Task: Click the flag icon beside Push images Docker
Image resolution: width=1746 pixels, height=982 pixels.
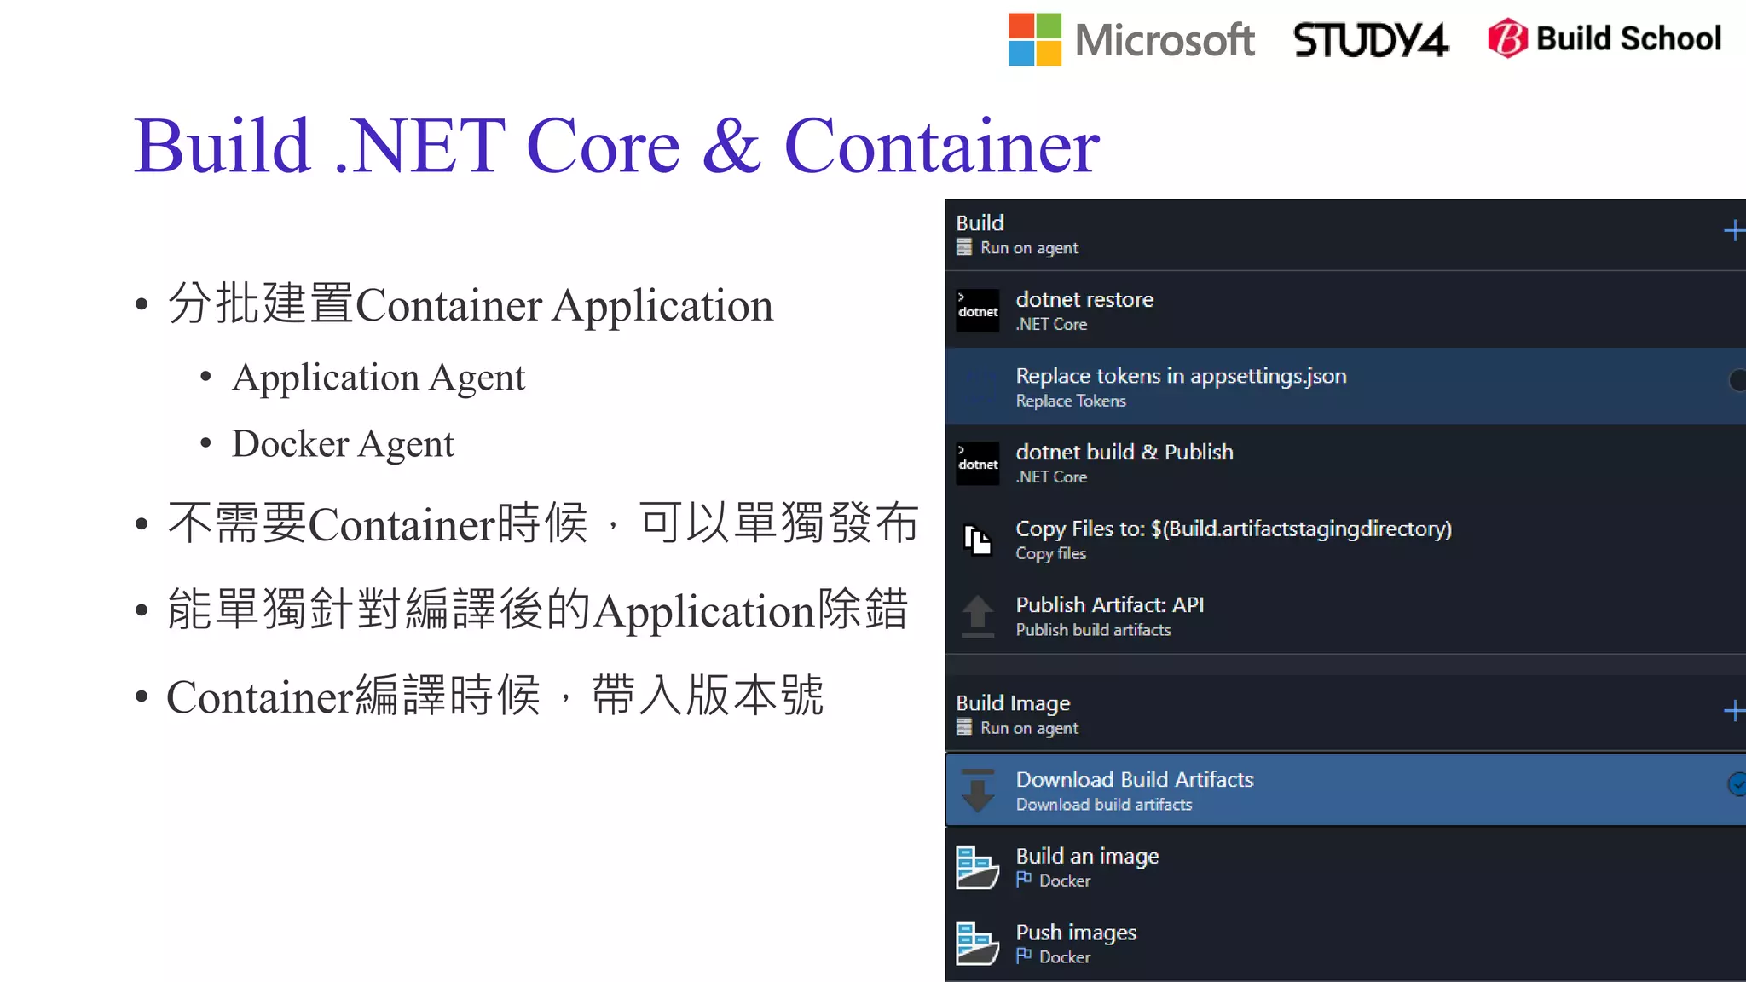Action: [1024, 956]
